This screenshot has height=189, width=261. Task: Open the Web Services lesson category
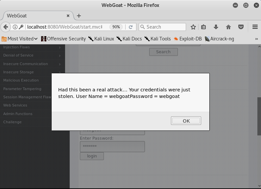click(15, 105)
